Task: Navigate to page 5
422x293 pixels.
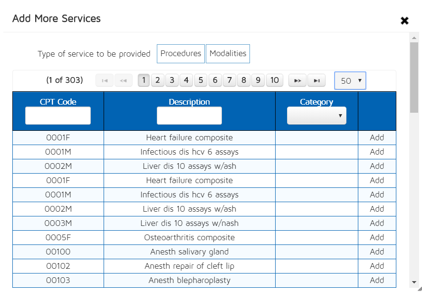Action: (x=201, y=80)
